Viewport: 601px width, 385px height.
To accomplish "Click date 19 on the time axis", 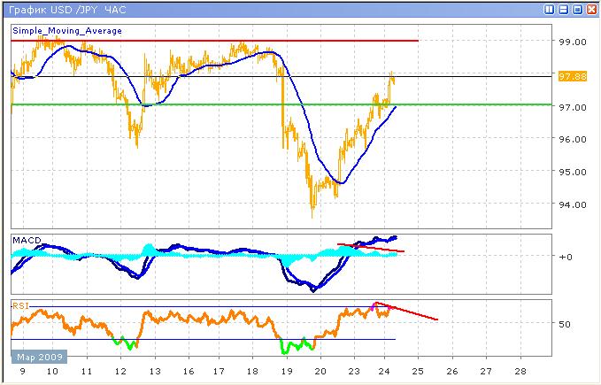I will (x=284, y=373).
